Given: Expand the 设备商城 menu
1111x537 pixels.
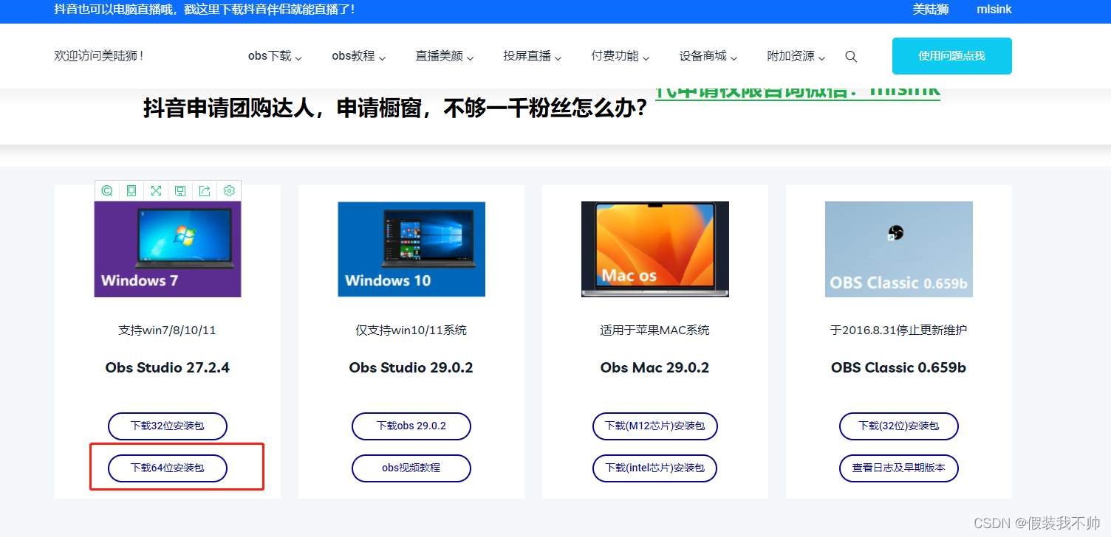Looking at the screenshot, I should tap(708, 56).
